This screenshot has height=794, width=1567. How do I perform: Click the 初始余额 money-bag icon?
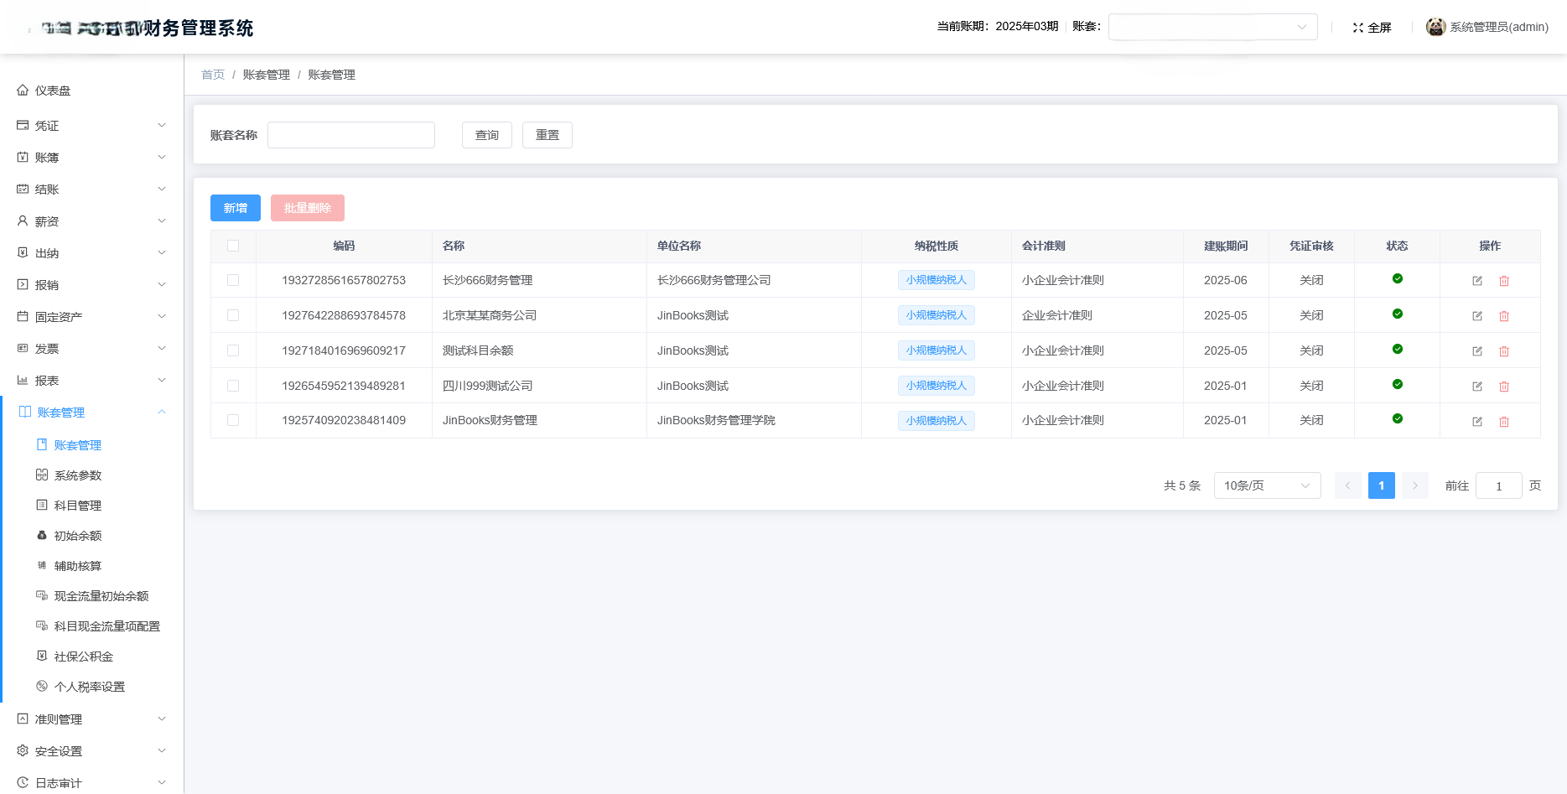click(42, 535)
